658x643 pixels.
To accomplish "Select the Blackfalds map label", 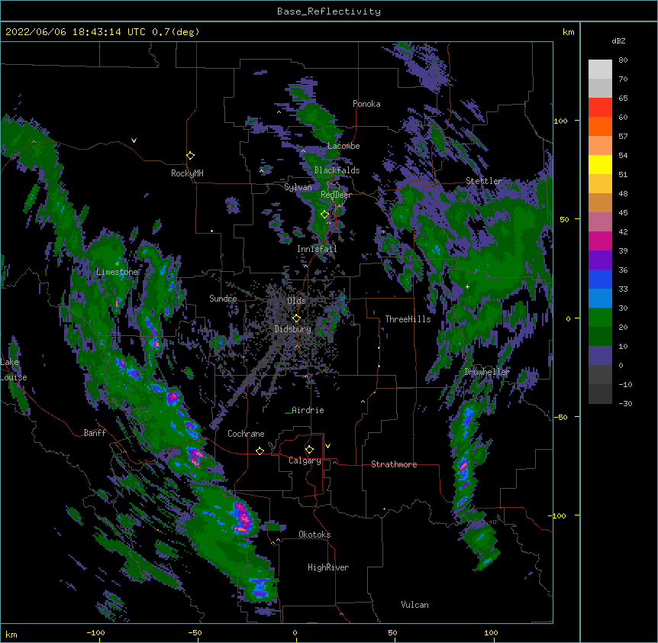I will click(x=337, y=170).
